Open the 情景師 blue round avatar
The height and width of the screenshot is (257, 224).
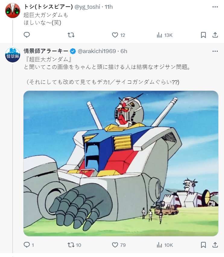[x=13, y=55]
